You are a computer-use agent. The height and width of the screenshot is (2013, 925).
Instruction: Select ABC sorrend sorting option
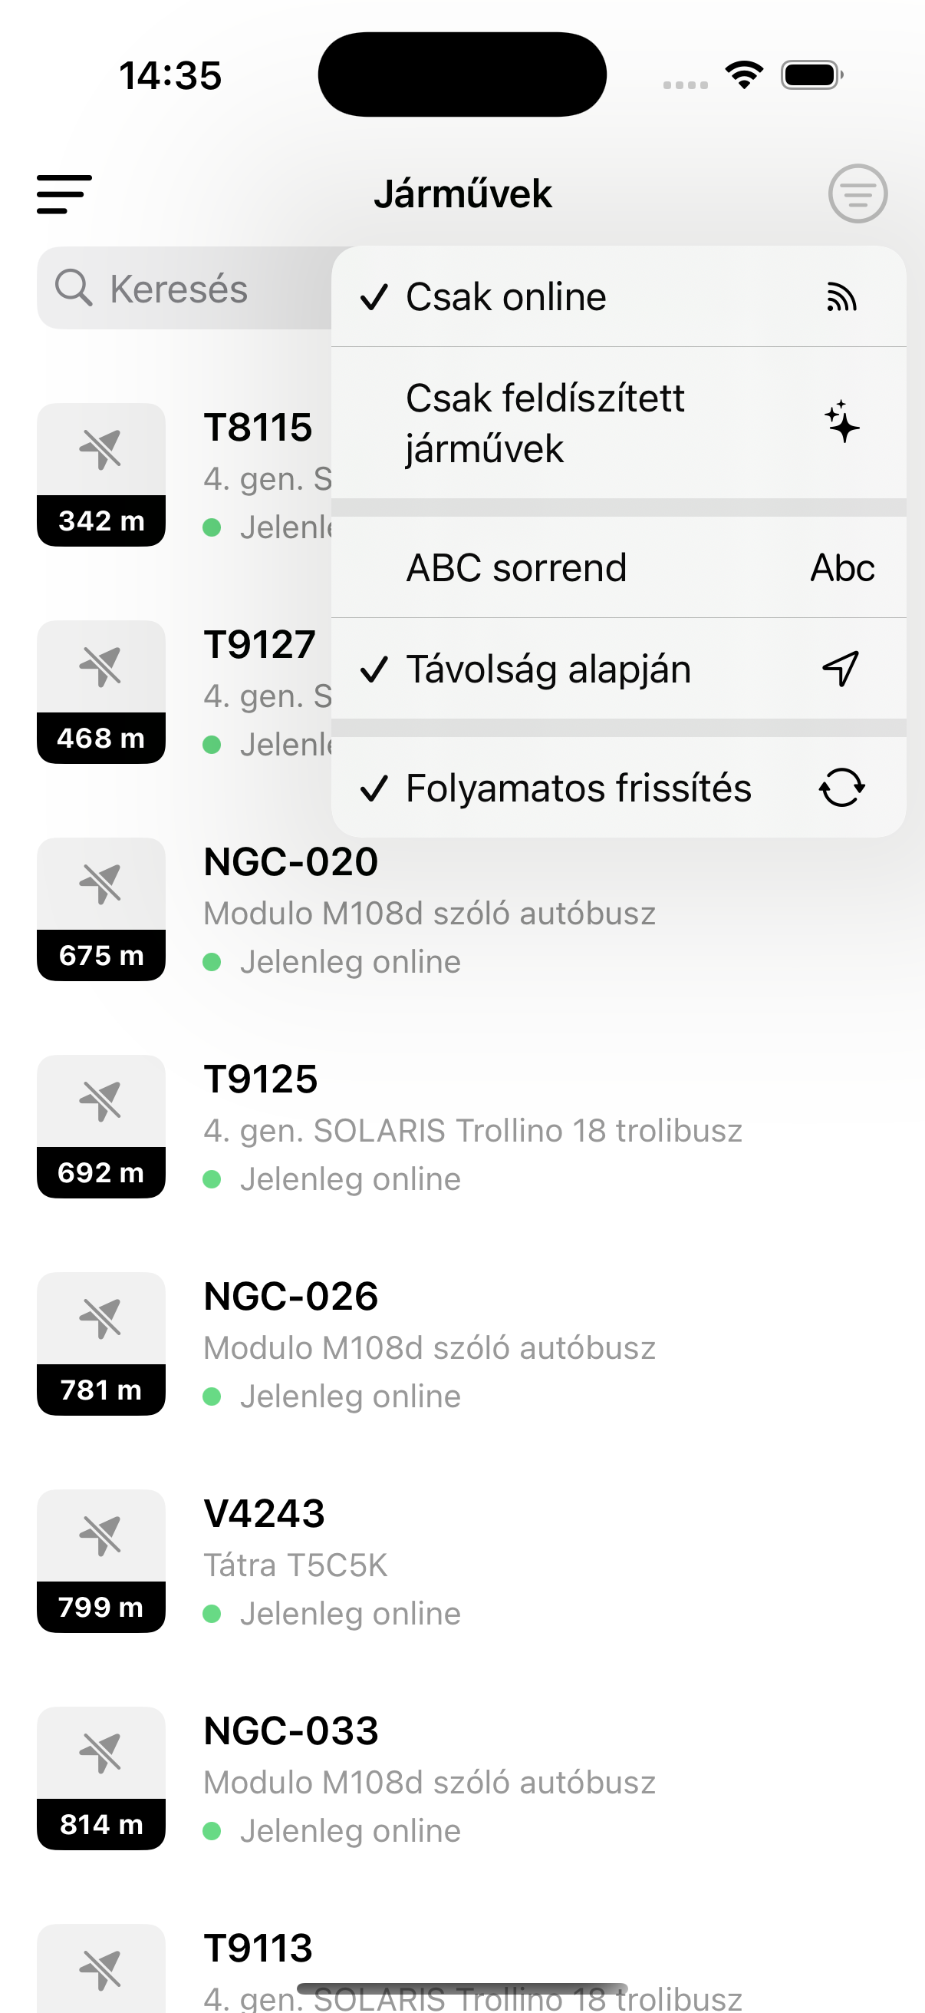click(516, 568)
